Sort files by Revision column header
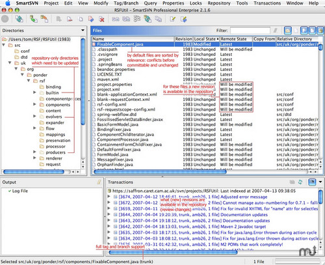The width and height of the screenshot is (325, 265). tap(183, 39)
